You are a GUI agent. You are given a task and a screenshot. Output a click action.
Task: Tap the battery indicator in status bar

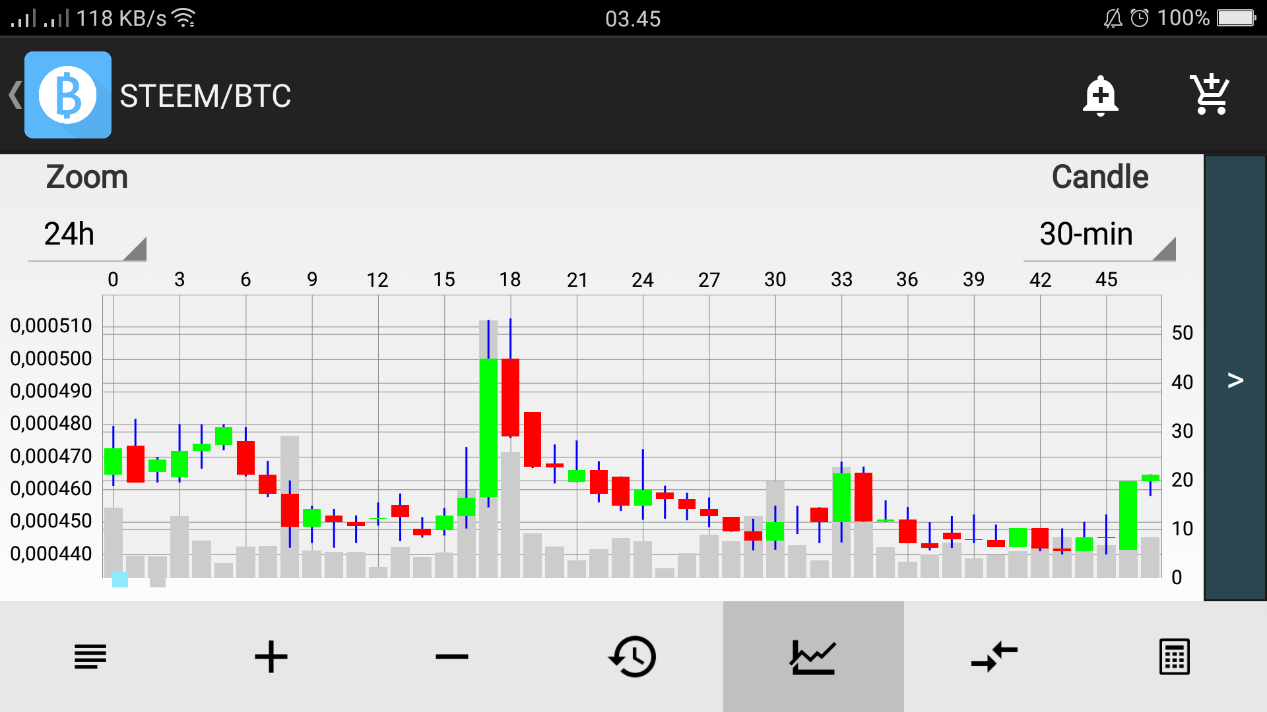click(1237, 18)
